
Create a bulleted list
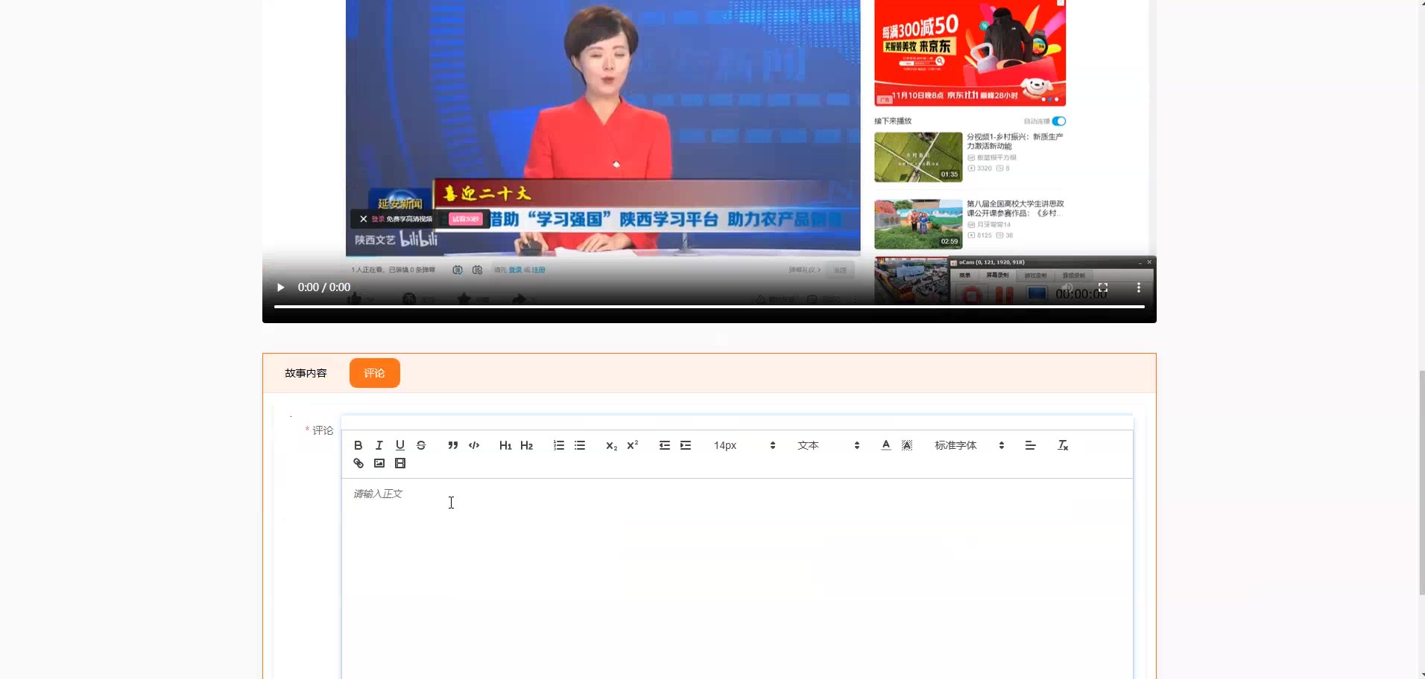tap(580, 445)
